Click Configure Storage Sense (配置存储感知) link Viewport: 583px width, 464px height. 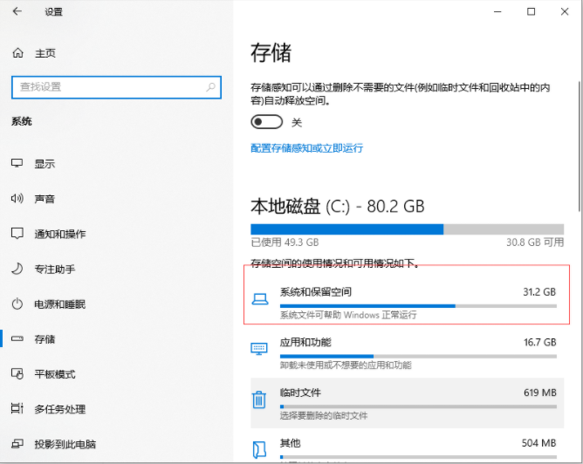pyautogui.click(x=306, y=148)
